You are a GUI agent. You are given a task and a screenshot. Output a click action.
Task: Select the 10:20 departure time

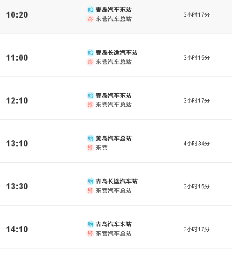17,15
